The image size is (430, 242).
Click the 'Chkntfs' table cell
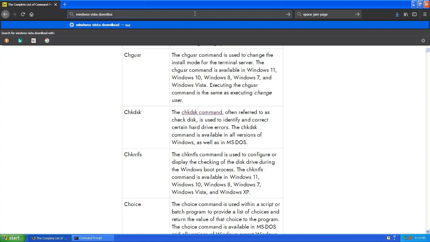click(x=146, y=173)
